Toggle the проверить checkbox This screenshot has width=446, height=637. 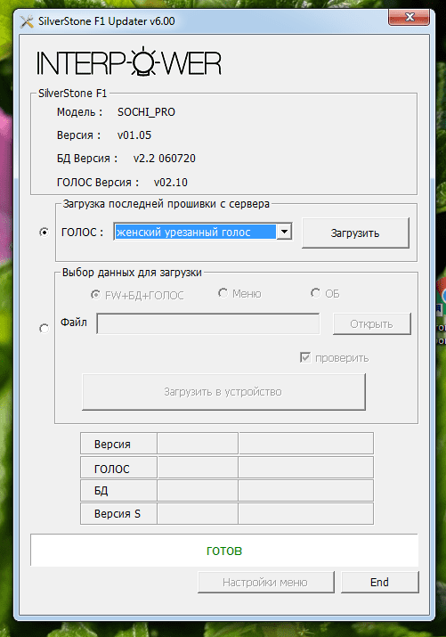click(x=305, y=357)
